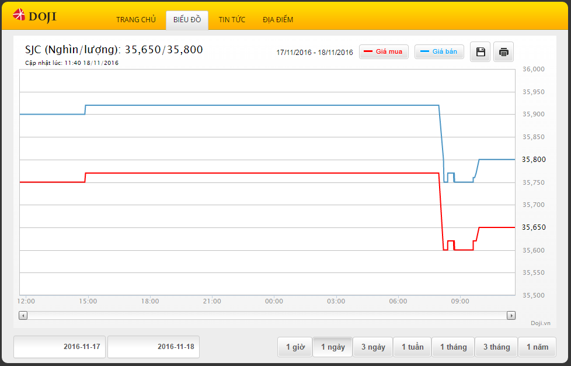
Task: Click the 18:00 time axis label
Action: coord(150,302)
